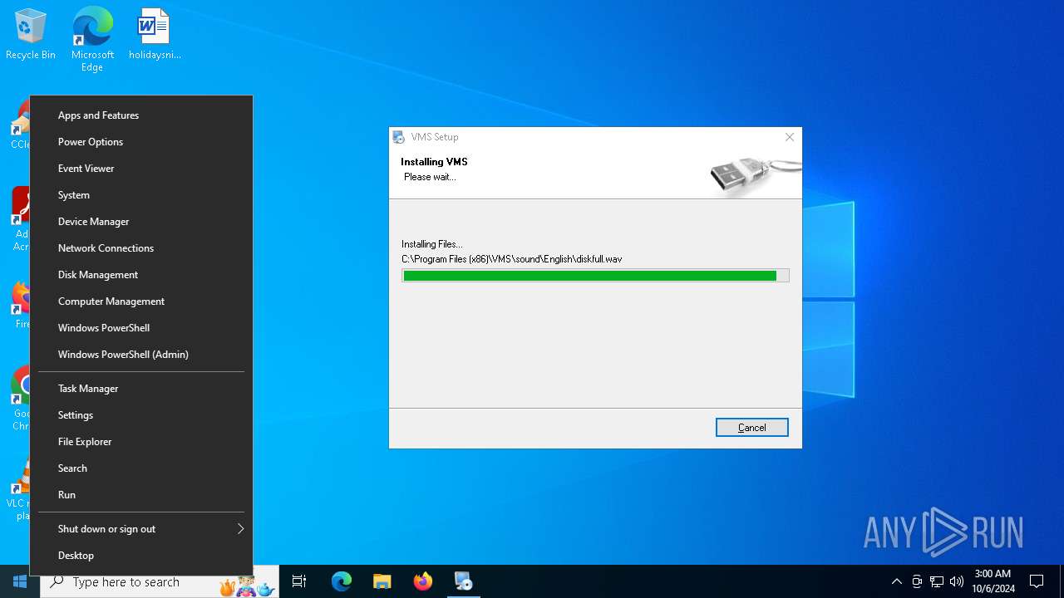Image resolution: width=1064 pixels, height=598 pixels.
Task: Close the VMS Setup window
Action: click(x=789, y=137)
